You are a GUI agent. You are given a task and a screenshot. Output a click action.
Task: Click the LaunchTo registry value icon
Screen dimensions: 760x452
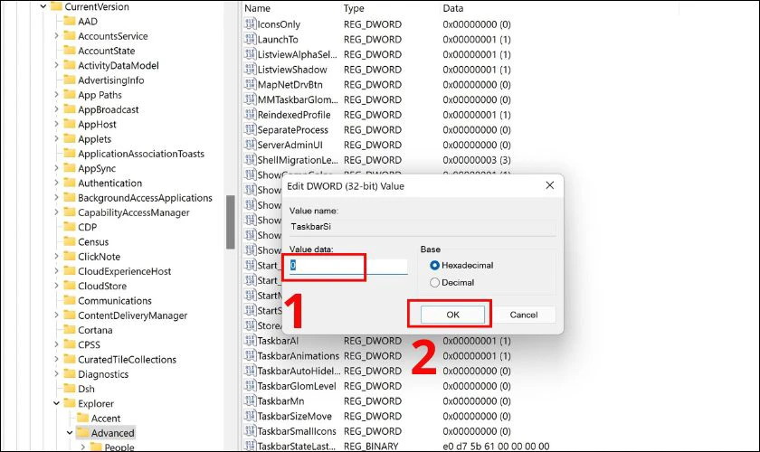coord(250,39)
